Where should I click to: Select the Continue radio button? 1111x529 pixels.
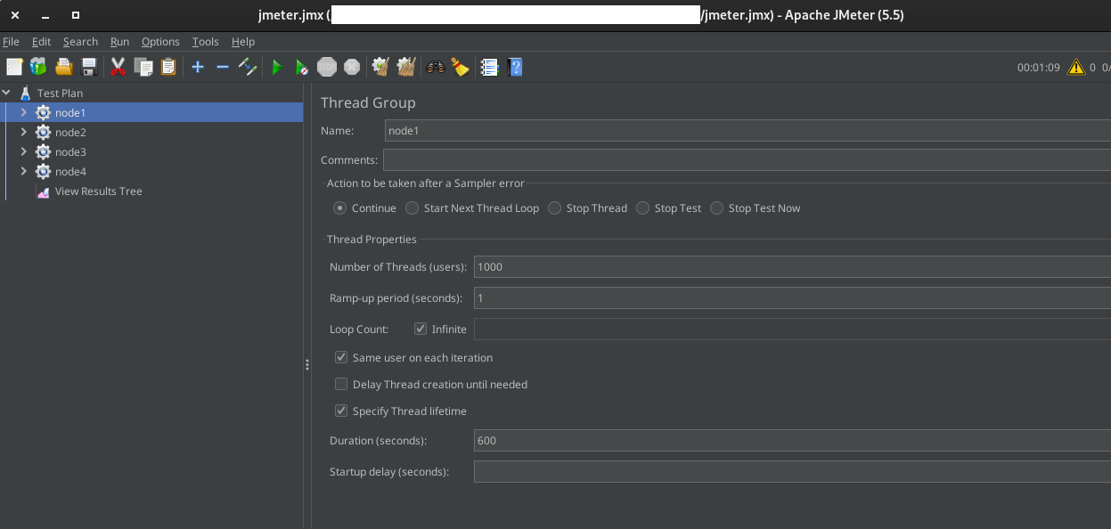tap(339, 208)
